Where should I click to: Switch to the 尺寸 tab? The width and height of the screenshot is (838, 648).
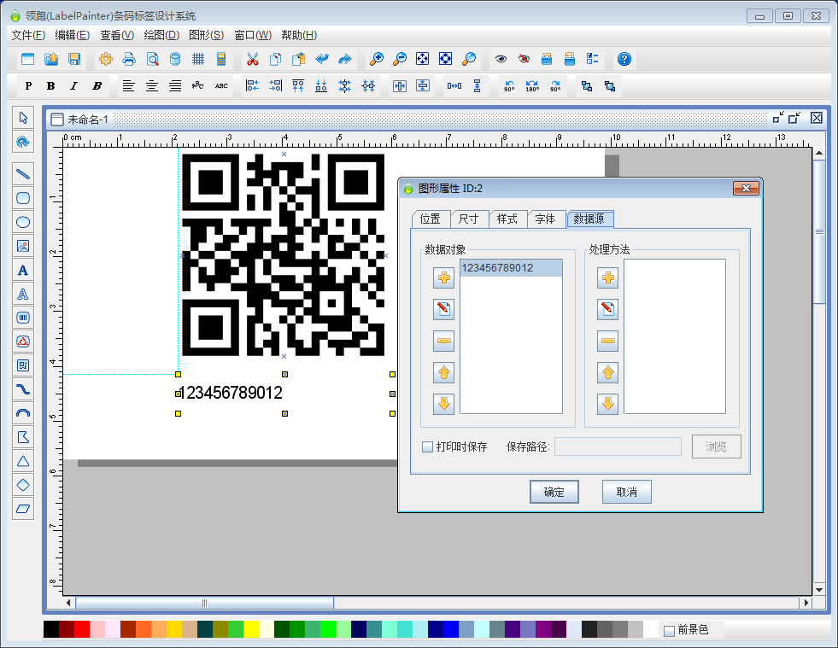[x=469, y=219]
